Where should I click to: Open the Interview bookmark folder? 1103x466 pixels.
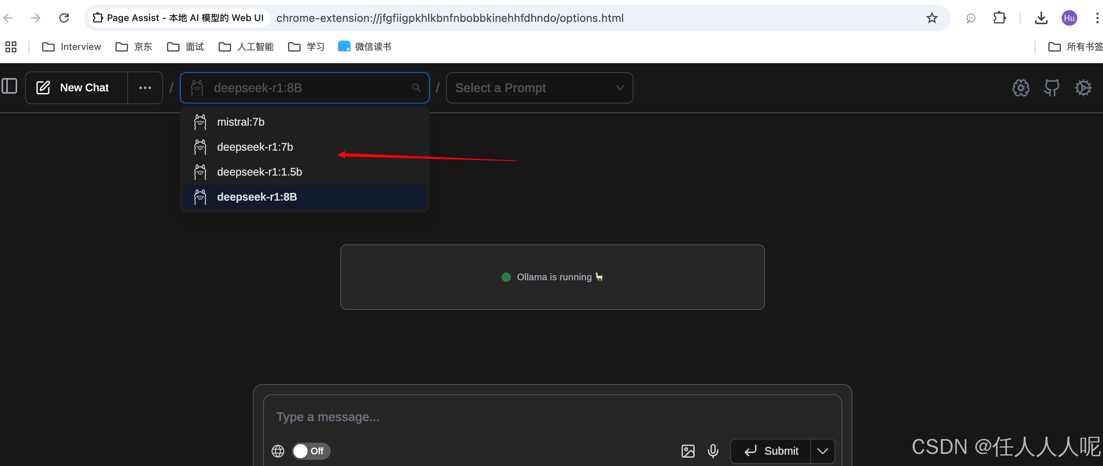71,47
